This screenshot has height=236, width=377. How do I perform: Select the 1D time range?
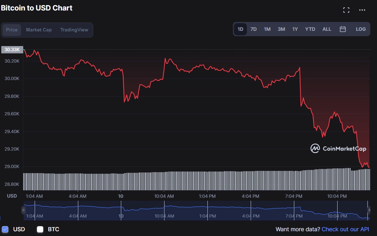tap(240, 29)
